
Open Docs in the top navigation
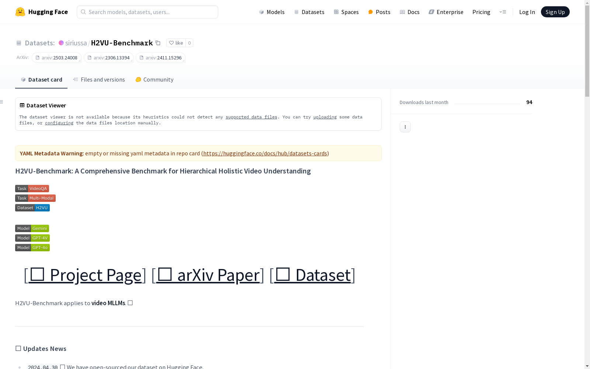tap(410, 12)
